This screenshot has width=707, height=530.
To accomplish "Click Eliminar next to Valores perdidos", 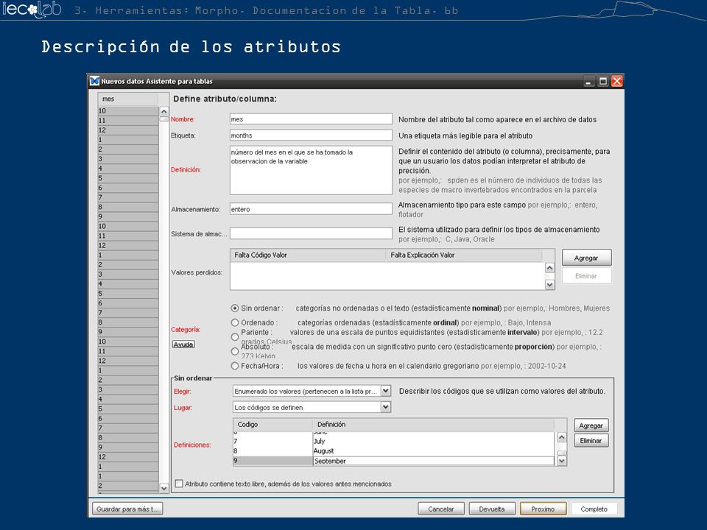I will coord(586,276).
